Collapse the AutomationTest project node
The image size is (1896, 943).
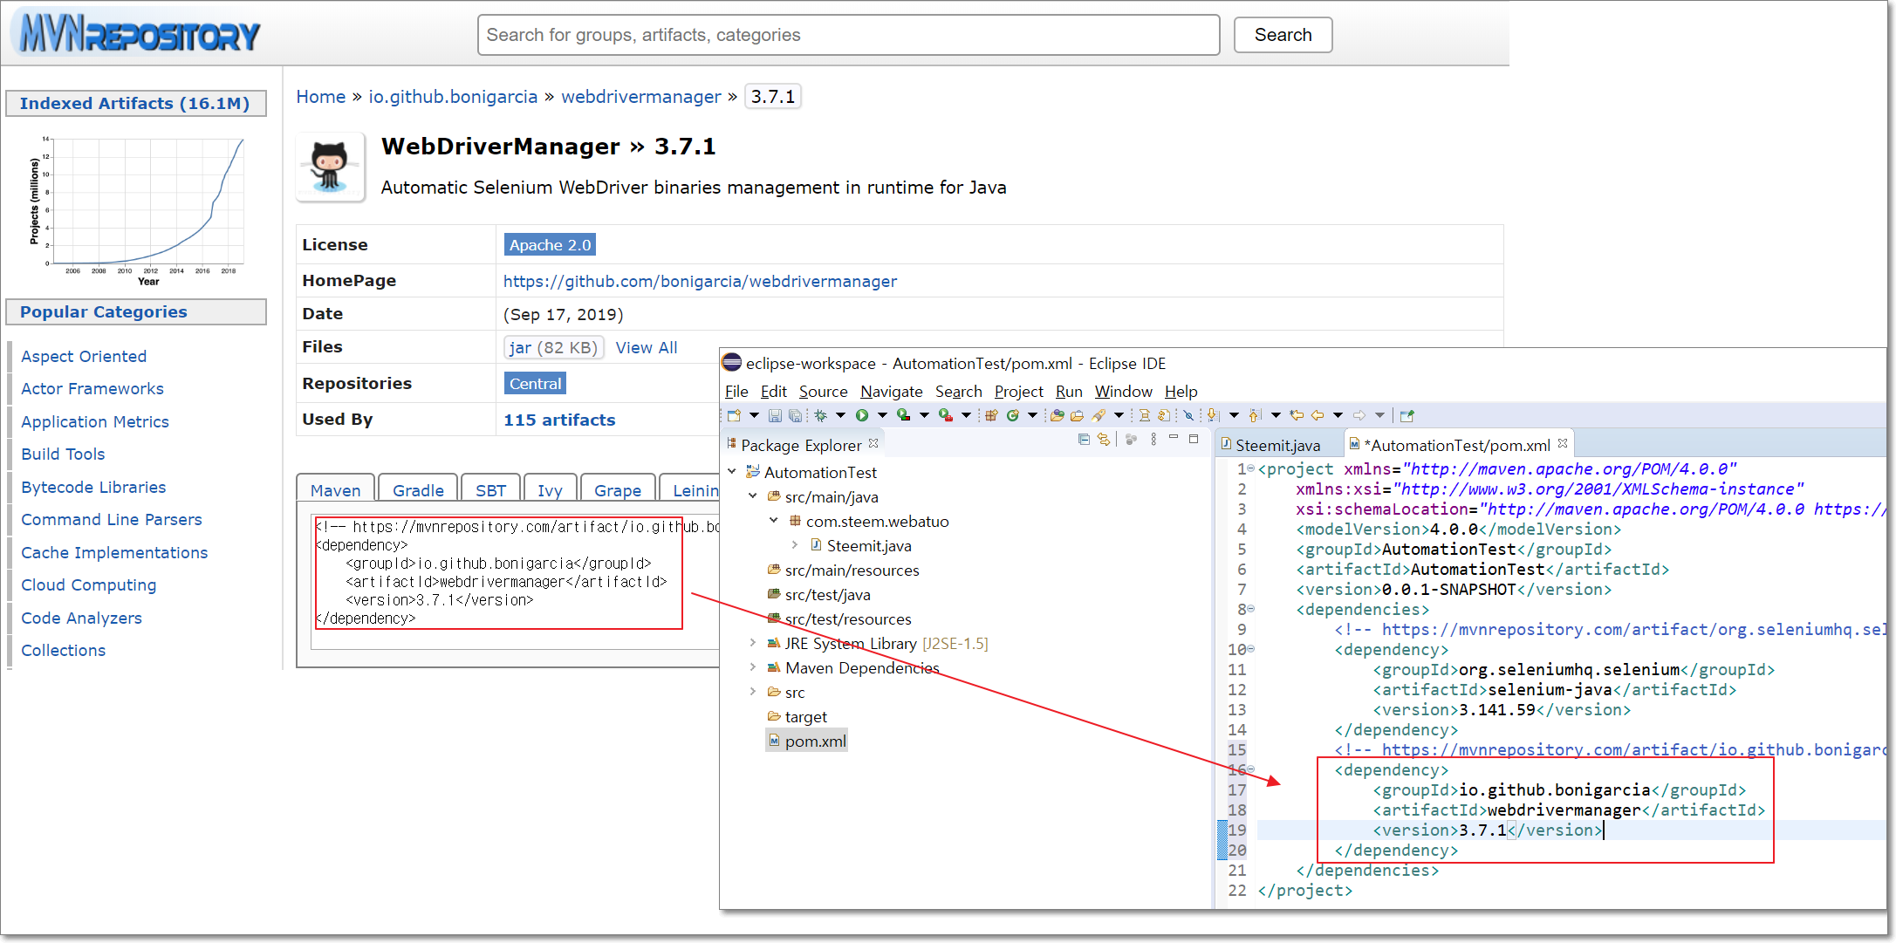(x=732, y=472)
